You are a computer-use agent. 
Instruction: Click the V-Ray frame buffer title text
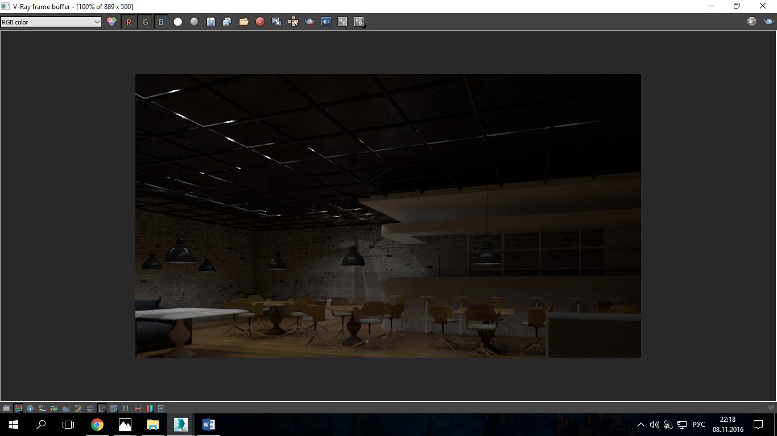click(72, 6)
